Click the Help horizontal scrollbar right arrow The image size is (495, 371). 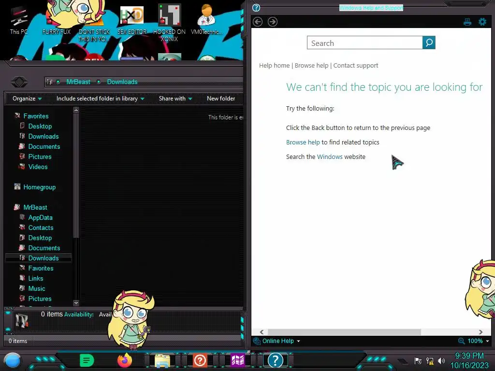(x=480, y=332)
